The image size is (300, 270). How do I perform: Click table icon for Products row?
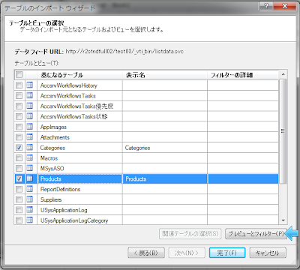[x=30, y=178]
